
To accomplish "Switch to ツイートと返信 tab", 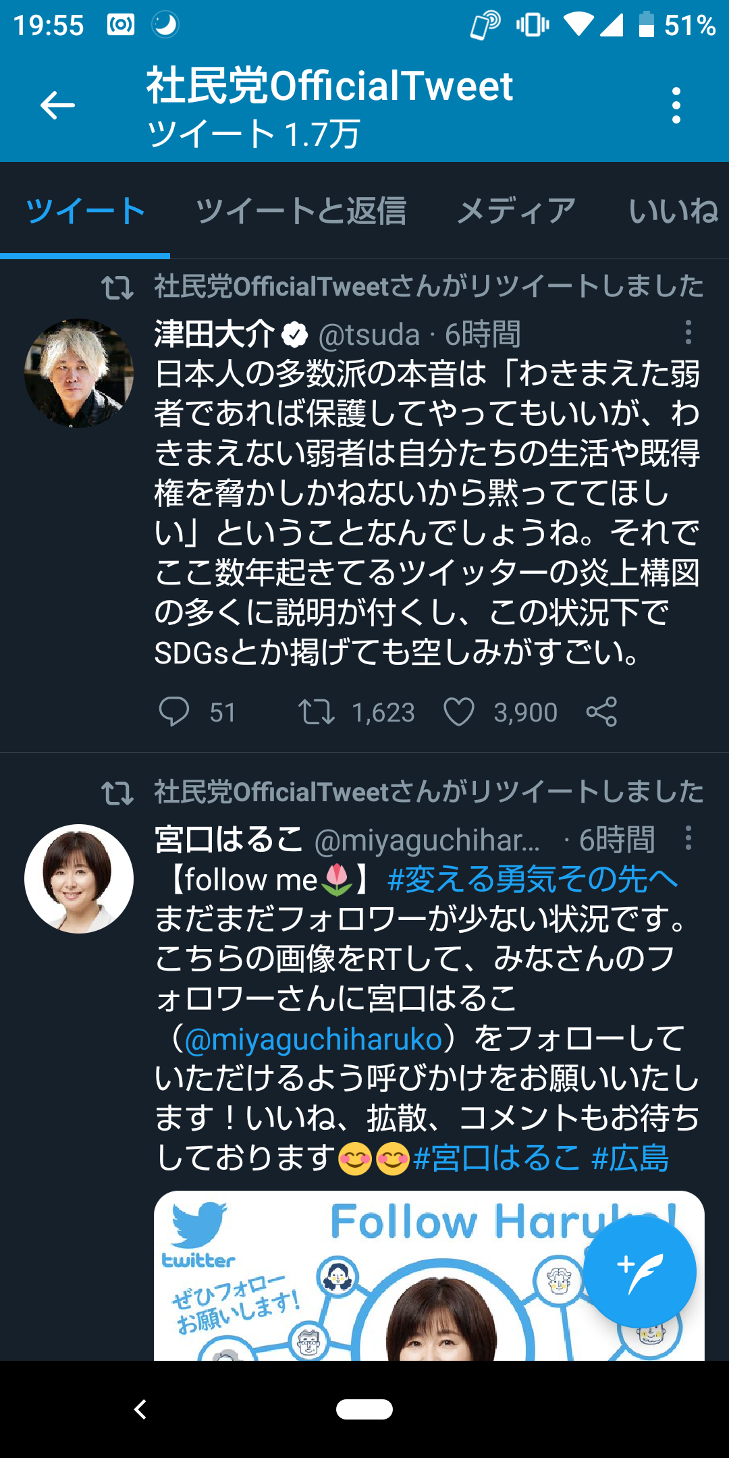I will pyautogui.click(x=301, y=211).
